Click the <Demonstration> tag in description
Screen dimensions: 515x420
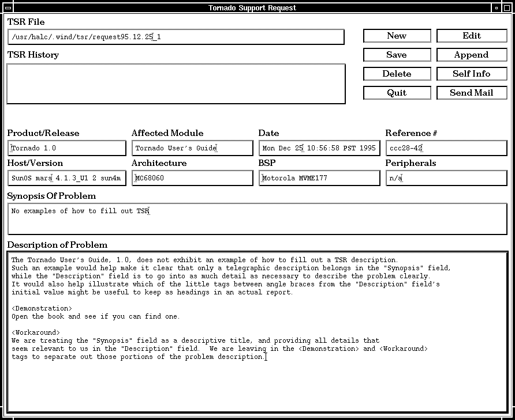coord(42,308)
